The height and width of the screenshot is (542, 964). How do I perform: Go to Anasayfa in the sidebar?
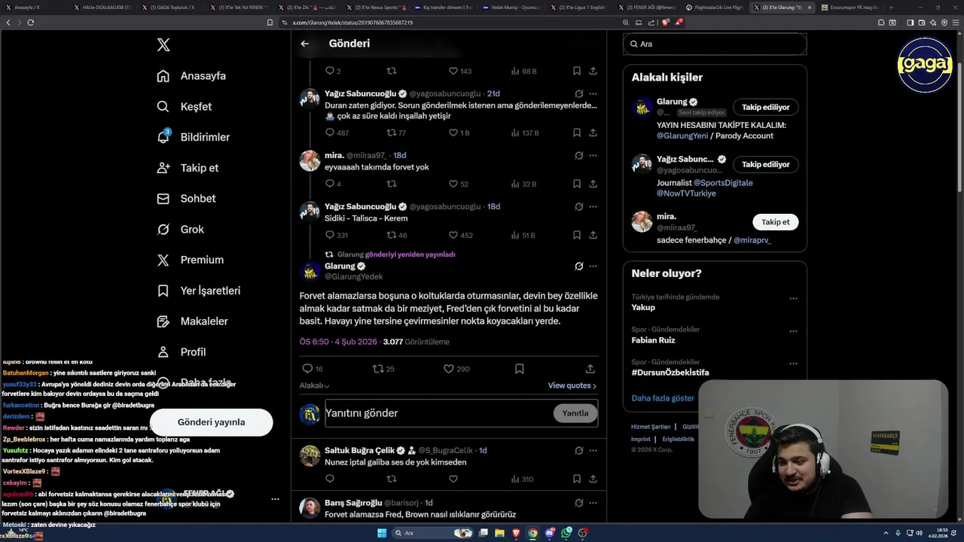pos(191,76)
